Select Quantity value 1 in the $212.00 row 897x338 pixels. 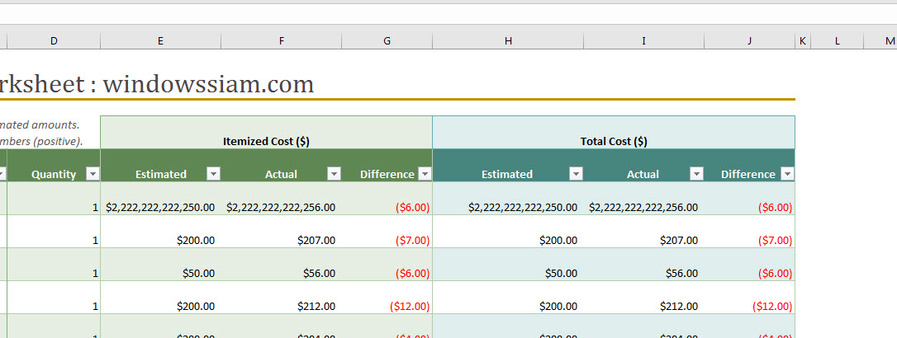click(x=54, y=298)
